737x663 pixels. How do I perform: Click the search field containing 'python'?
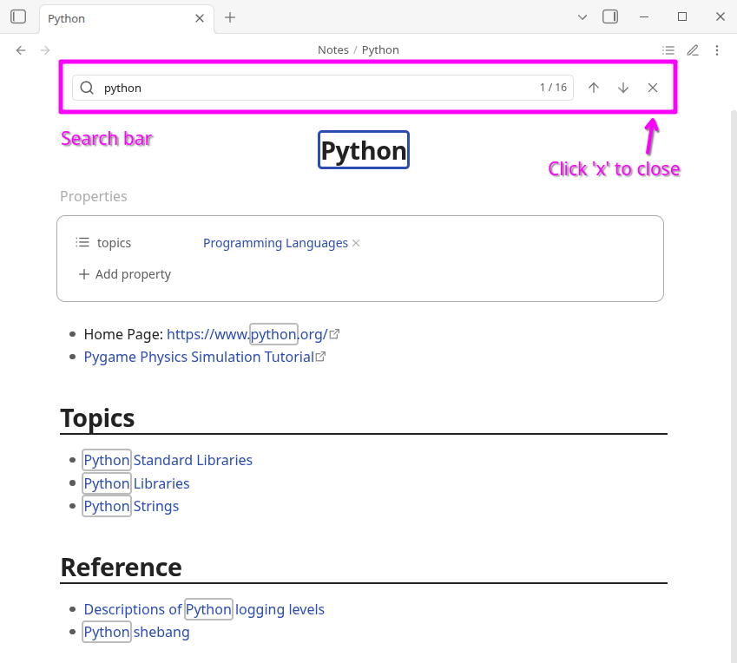(x=313, y=88)
